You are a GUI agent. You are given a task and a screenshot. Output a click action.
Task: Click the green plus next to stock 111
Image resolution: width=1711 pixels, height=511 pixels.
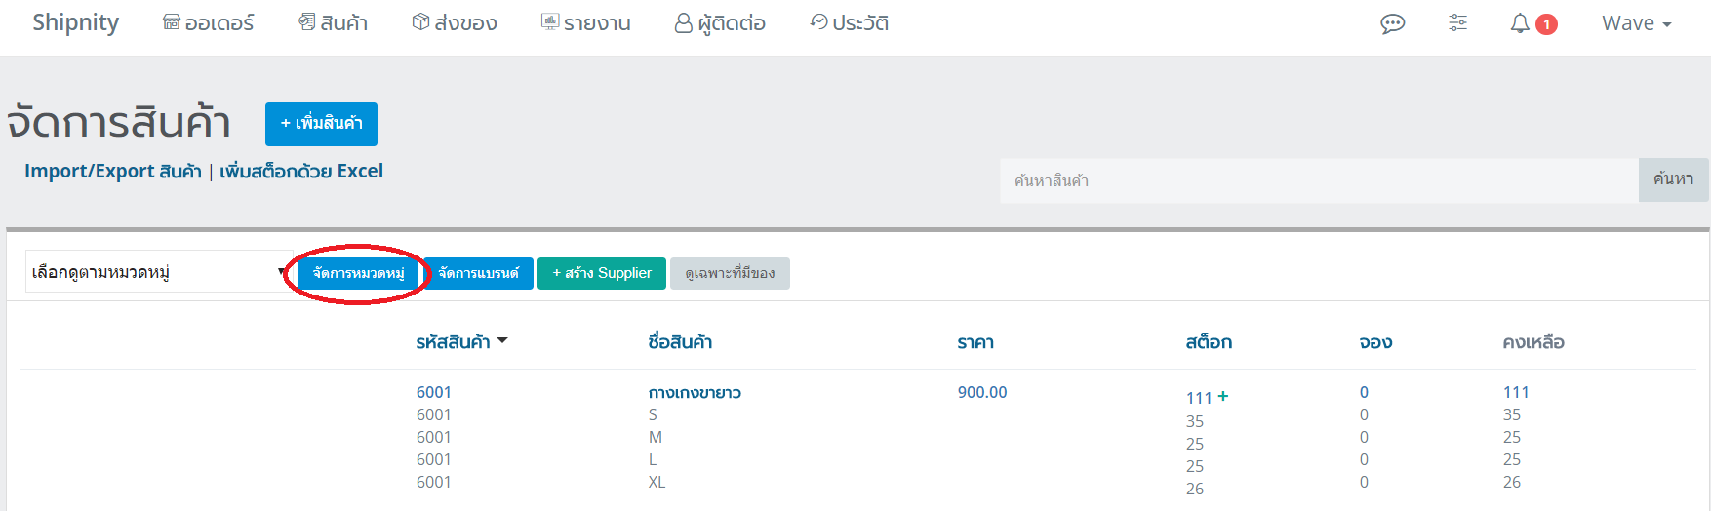[1223, 396]
